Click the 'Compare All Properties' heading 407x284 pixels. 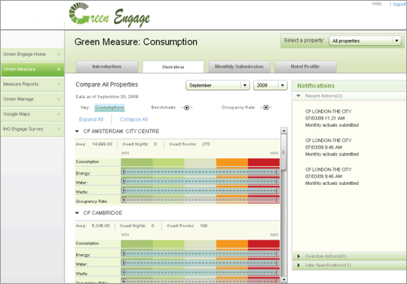107,84
